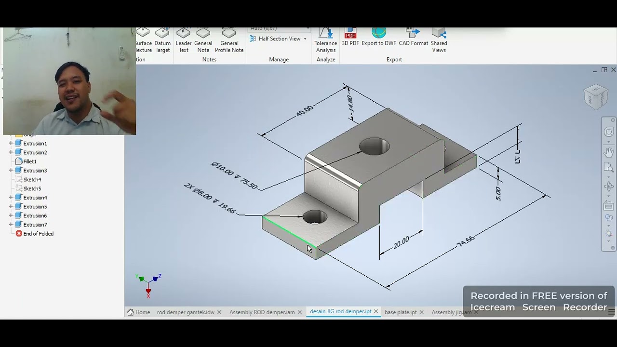This screenshot has width=617, height=347.
Task: Open the base plate.ipt document tab
Action: (401, 312)
